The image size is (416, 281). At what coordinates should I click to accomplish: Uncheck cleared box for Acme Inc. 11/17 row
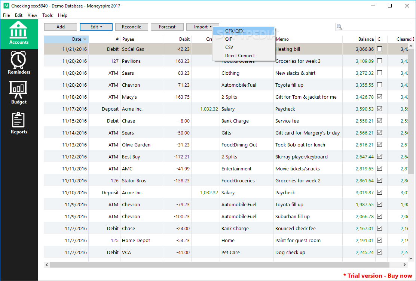pos(380,108)
